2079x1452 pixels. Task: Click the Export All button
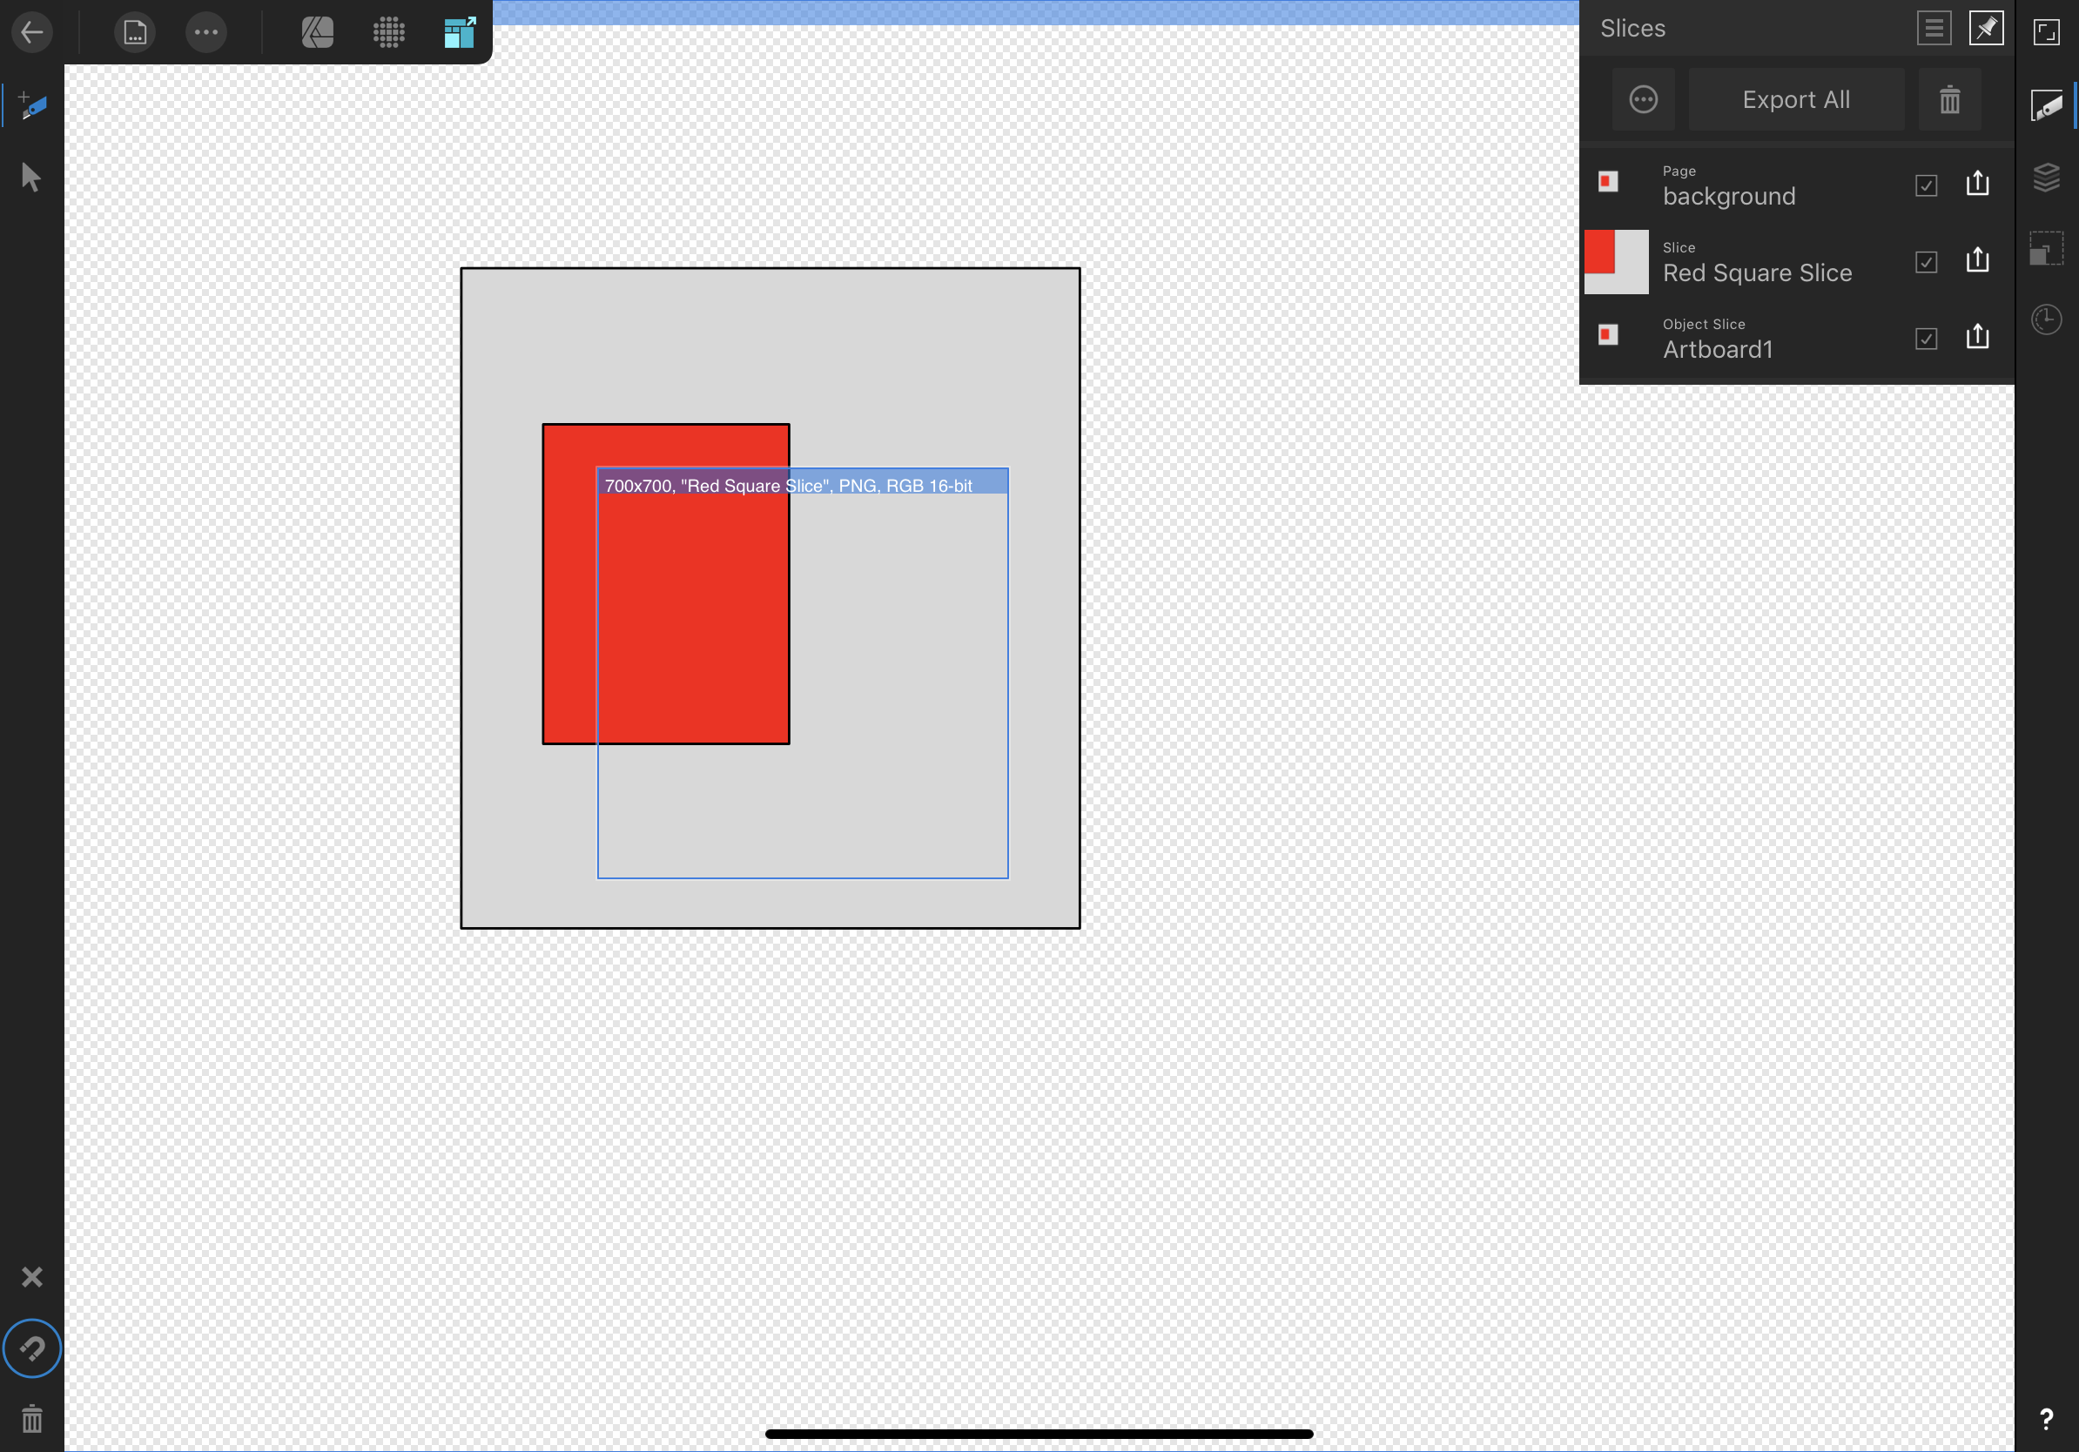pyautogui.click(x=1795, y=99)
